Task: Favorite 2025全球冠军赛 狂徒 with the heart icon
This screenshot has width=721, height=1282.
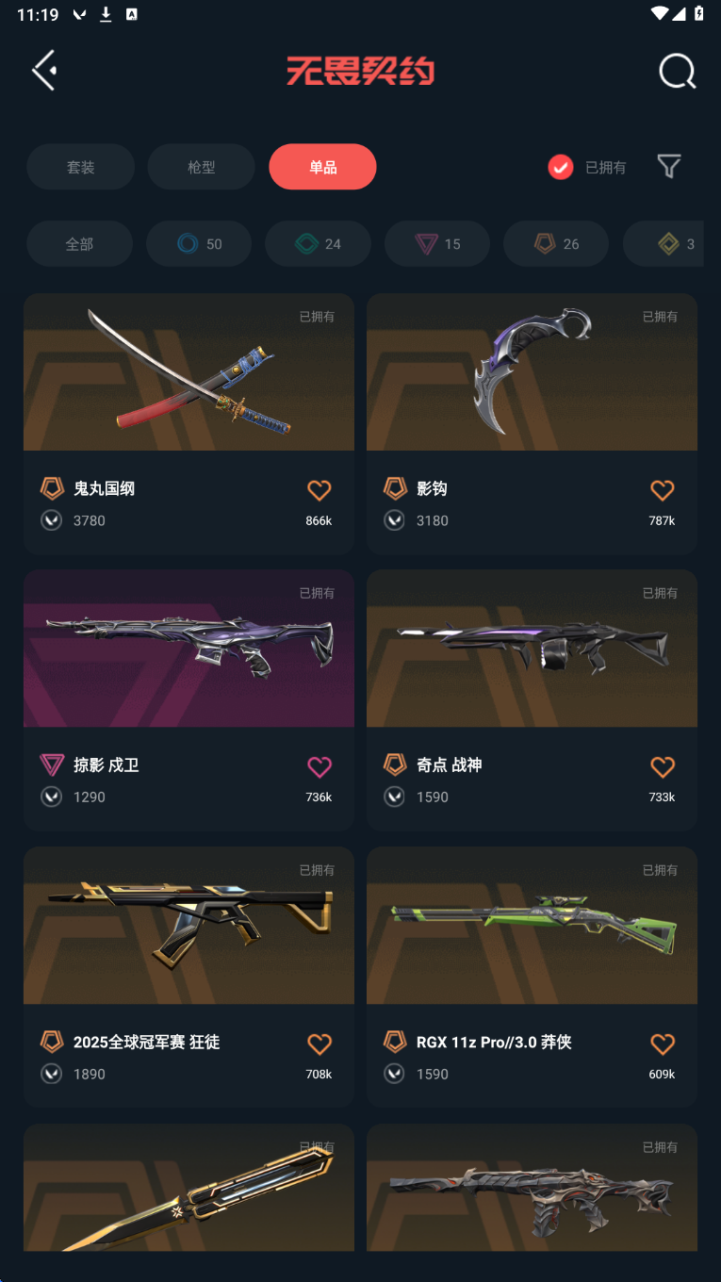Action: 320,1044
